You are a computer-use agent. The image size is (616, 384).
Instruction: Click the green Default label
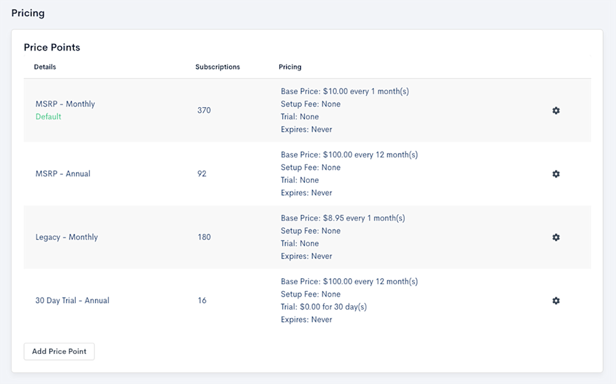pyautogui.click(x=48, y=117)
